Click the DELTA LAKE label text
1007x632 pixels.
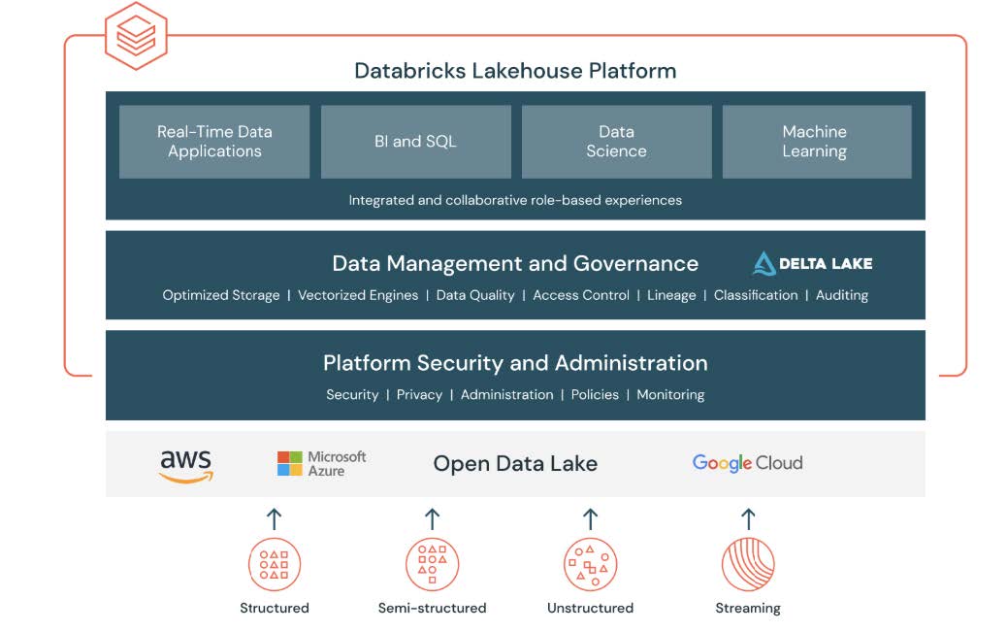point(826,264)
